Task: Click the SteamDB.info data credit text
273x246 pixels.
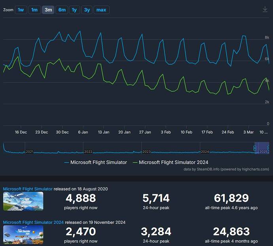Action: click(x=226, y=169)
